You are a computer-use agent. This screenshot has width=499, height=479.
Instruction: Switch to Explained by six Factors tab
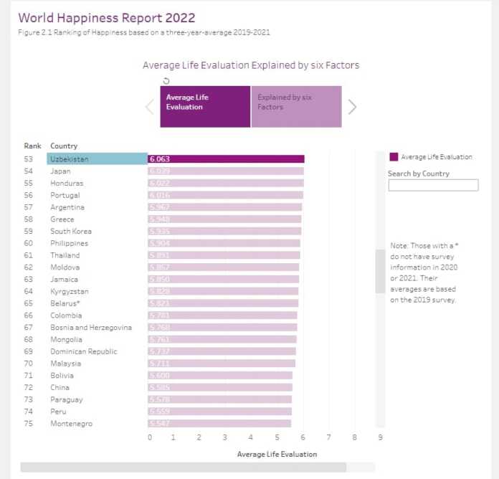coord(295,107)
